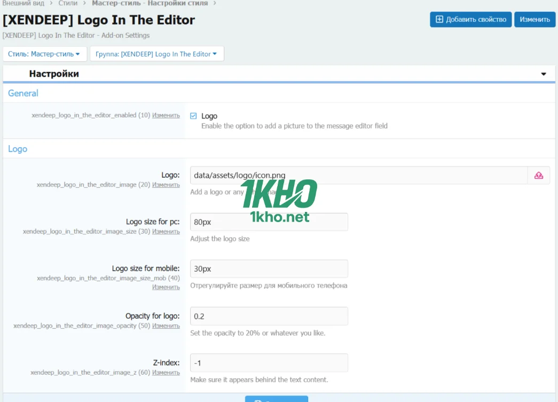Click Изменить link for mobile size property
This screenshot has height=402, width=558.
pyautogui.click(x=166, y=287)
